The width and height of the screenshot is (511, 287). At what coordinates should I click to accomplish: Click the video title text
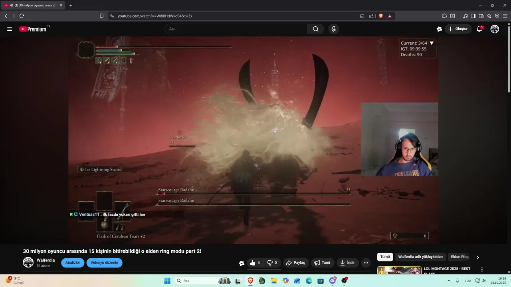click(x=112, y=251)
